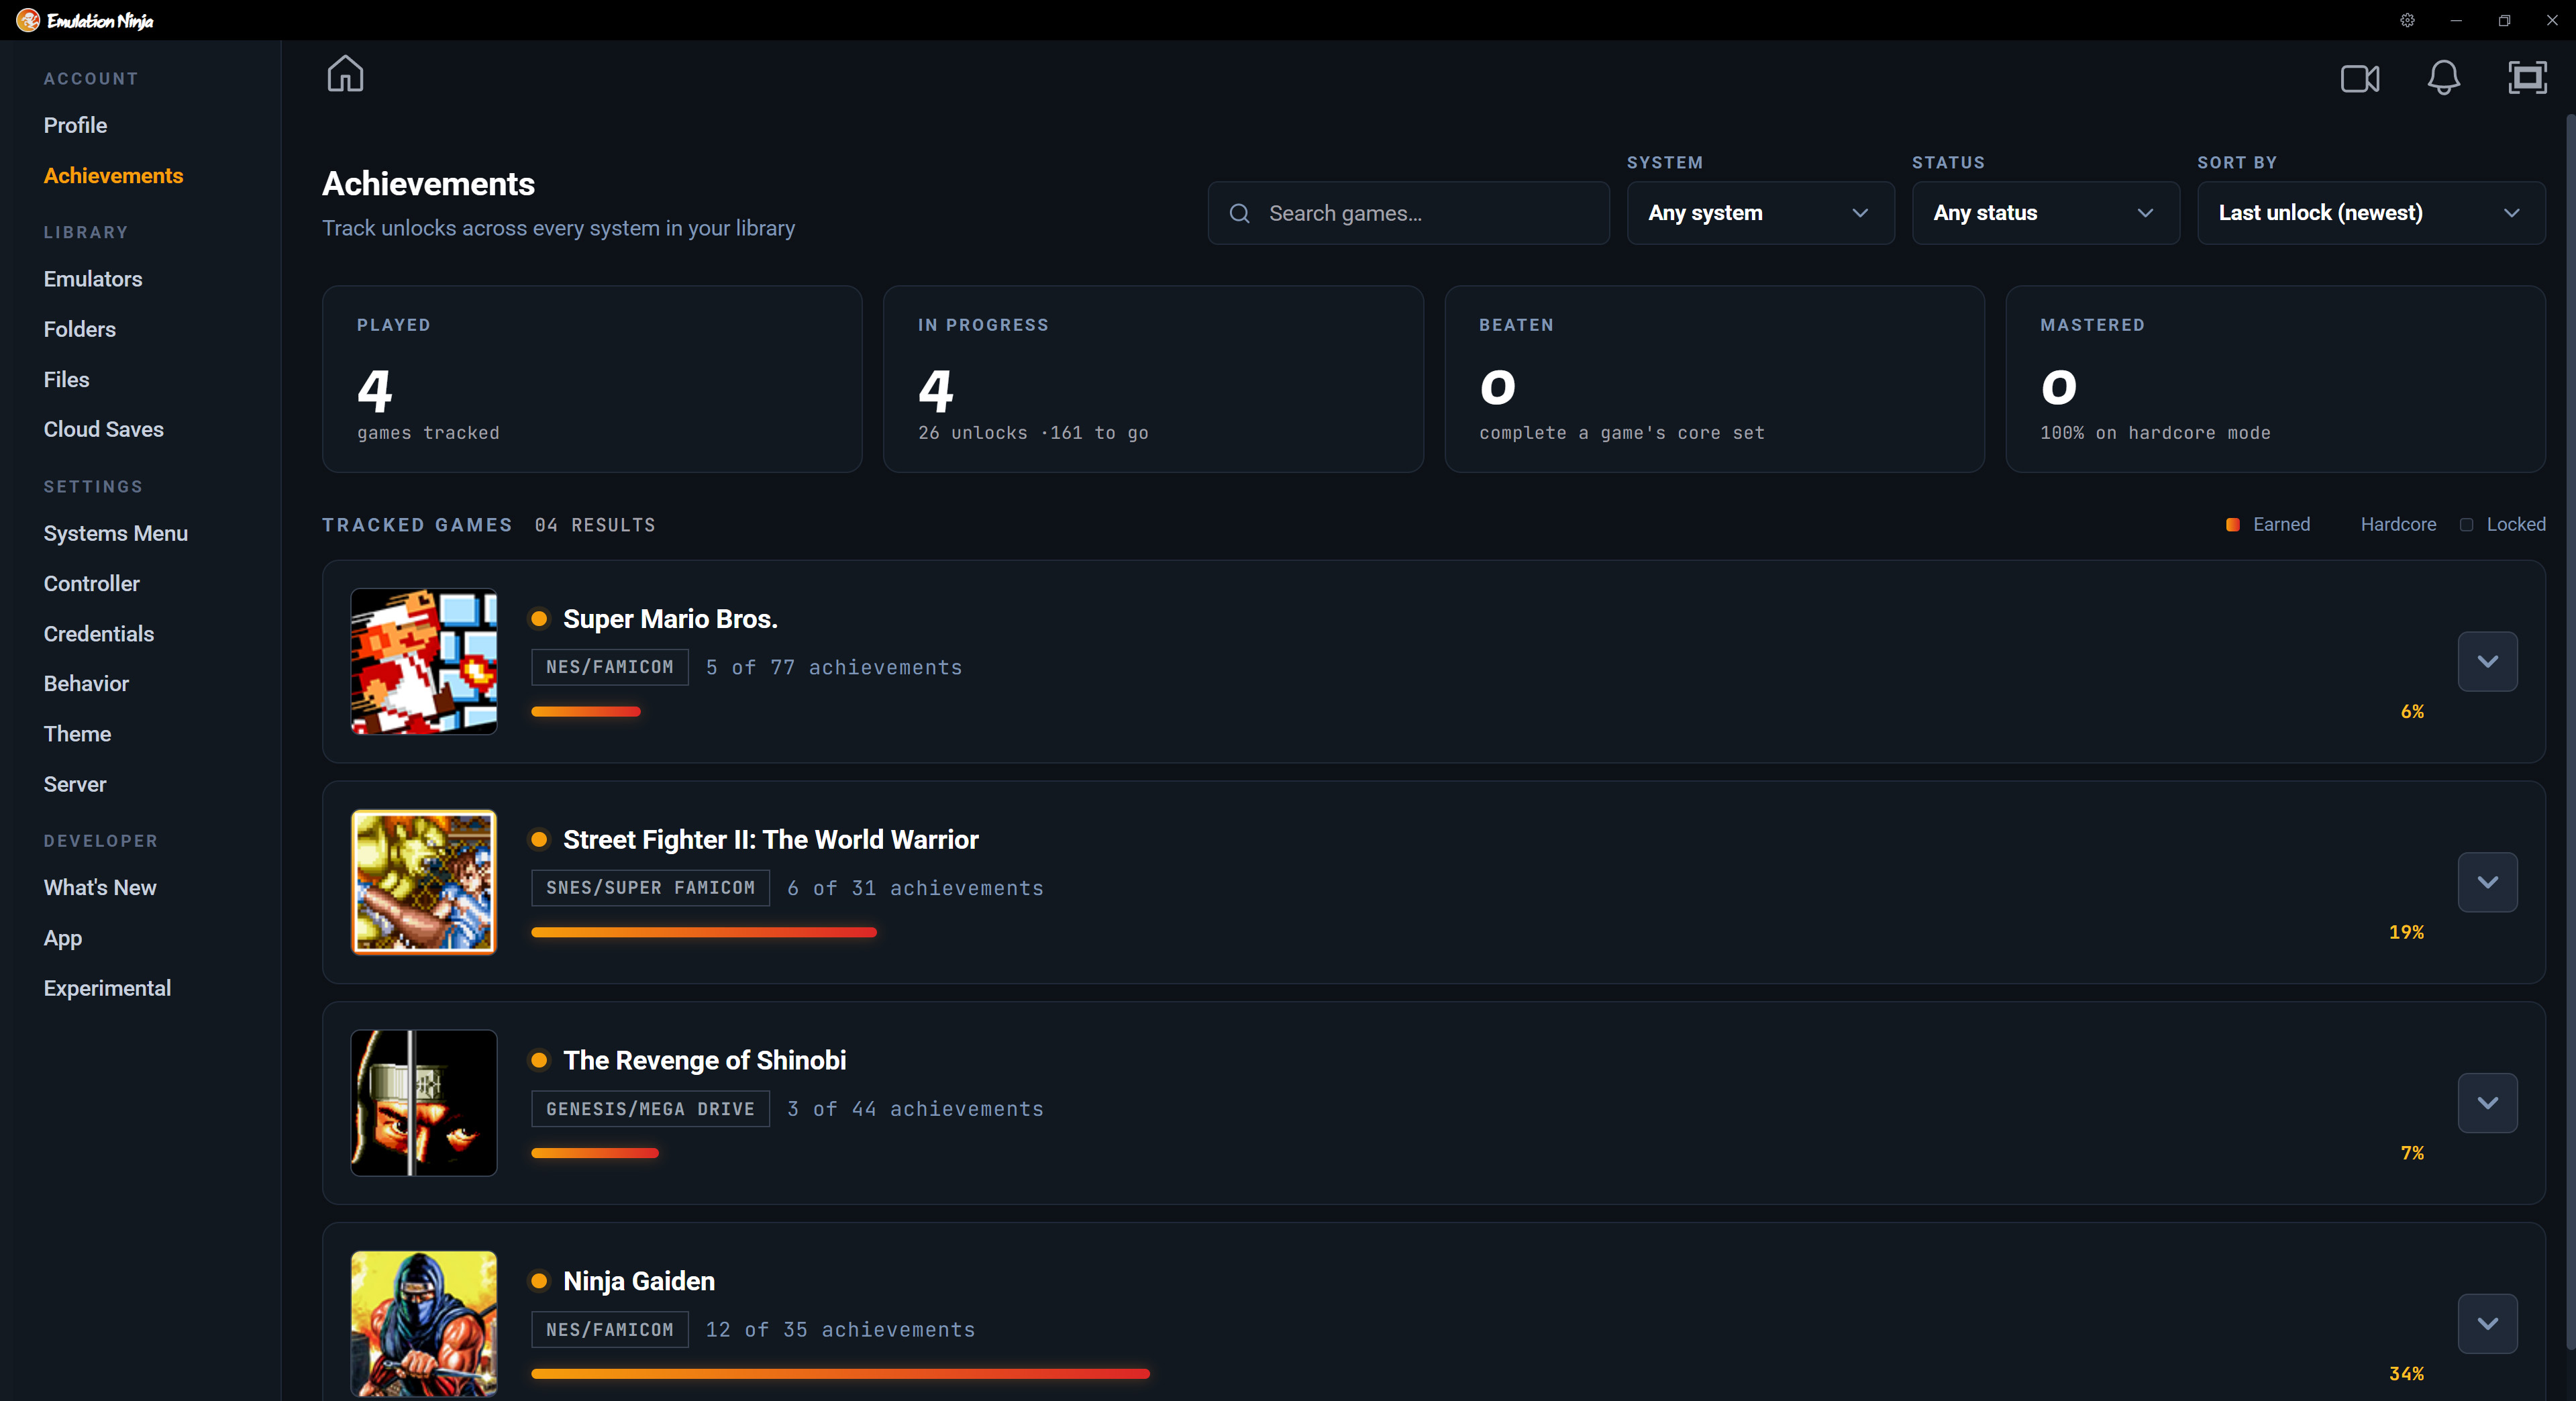Restore down the application window
The image size is (2576, 1401).
2504,20
